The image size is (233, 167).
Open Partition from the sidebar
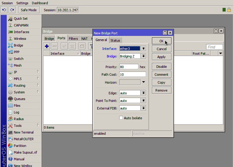[x=24, y=146]
